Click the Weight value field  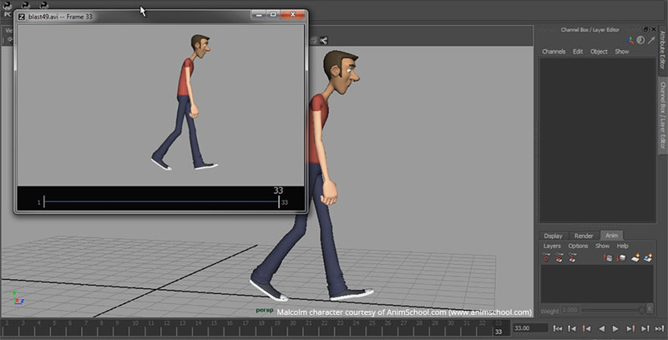click(569, 310)
